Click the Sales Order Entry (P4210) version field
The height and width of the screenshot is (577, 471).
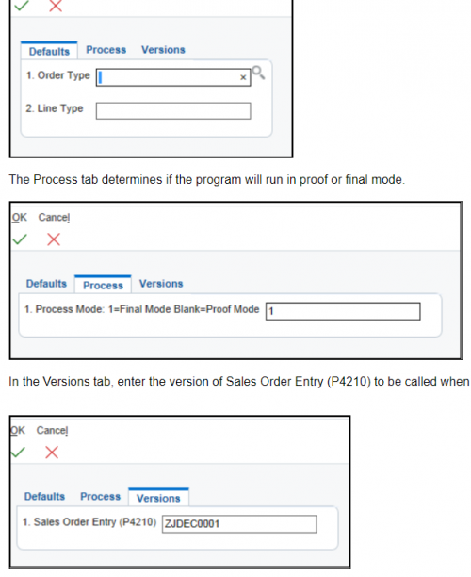(x=239, y=524)
